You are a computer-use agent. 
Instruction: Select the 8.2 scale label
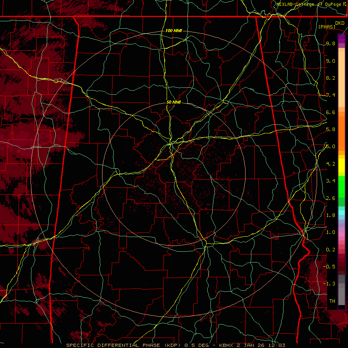click(x=331, y=78)
